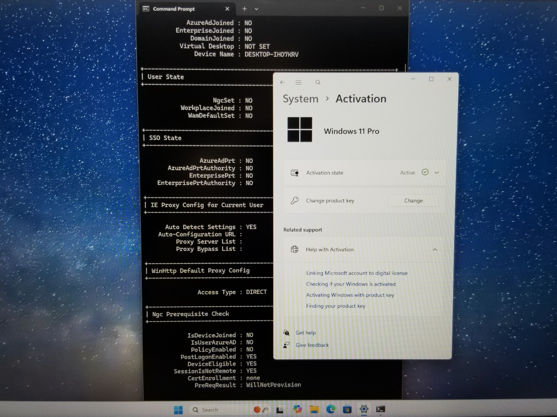Click the IE Proxy Config for Current User header
Viewport: 557px width, 417px height.
(207, 205)
